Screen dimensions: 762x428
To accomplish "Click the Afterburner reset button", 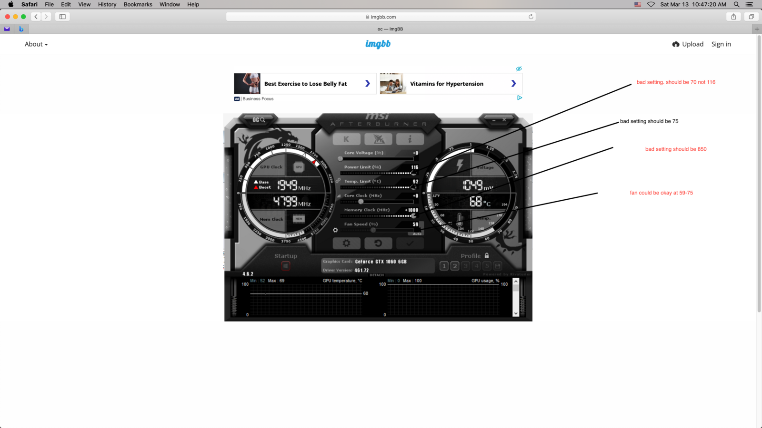I will click(378, 243).
